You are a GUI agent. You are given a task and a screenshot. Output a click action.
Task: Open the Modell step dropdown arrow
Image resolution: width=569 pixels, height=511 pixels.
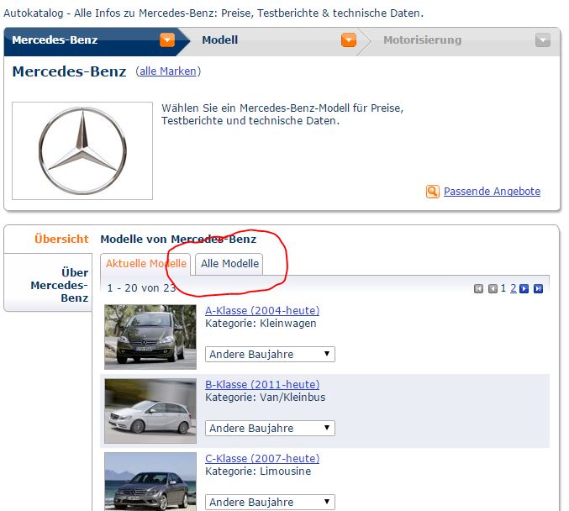(348, 40)
